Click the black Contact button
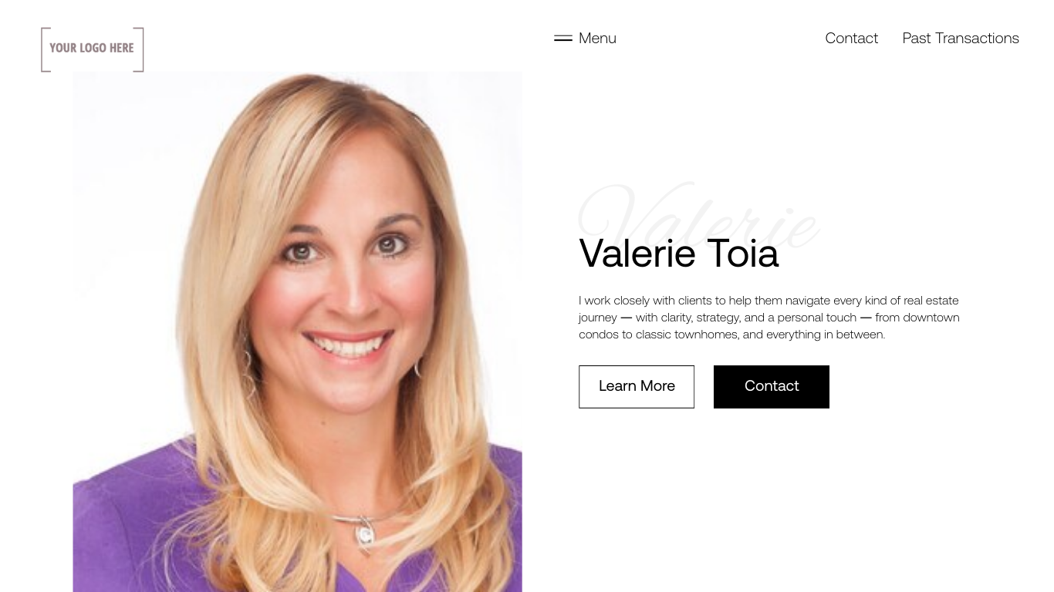Image resolution: width=1054 pixels, height=592 pixels. [772, 387]
